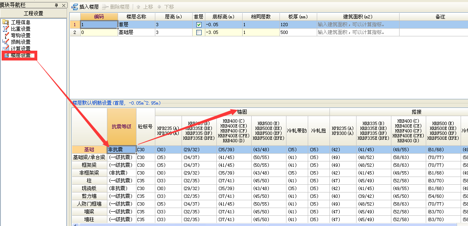Click the 删除楼层 toolbar button
This screenshot has height=226, width=468.
(116, 7)
